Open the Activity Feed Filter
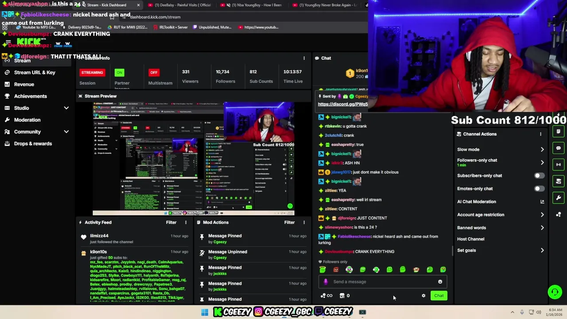 coord(171,222)
